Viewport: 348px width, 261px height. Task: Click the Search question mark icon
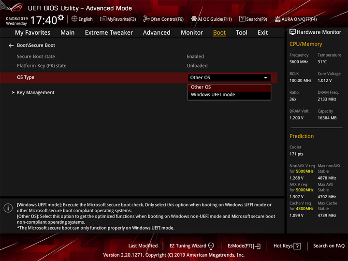242,19
